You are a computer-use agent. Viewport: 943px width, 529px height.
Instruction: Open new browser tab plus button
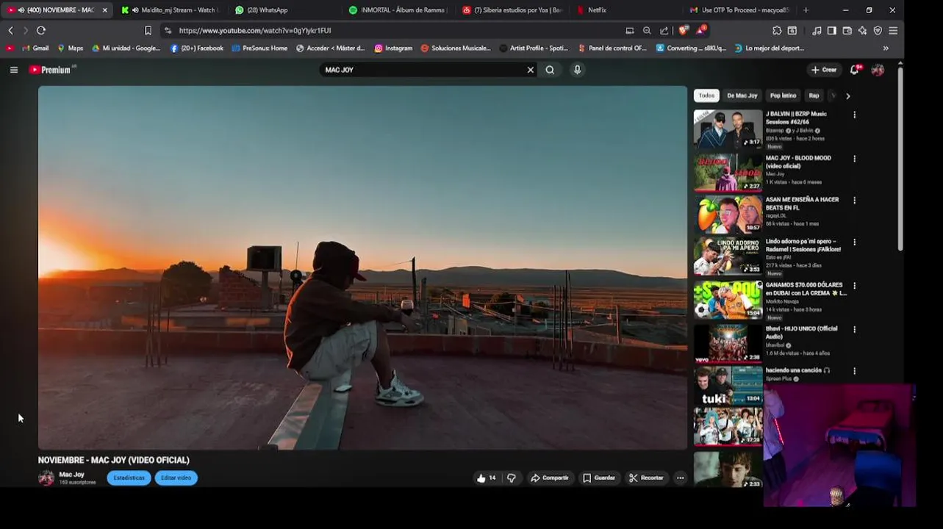click(806, 10)
